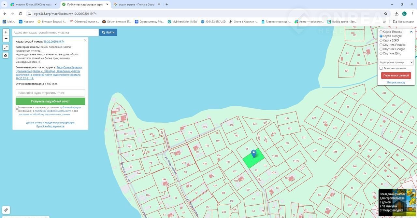Accept the публичной оферты terms checkbox
417x218 pixels.
17,107
